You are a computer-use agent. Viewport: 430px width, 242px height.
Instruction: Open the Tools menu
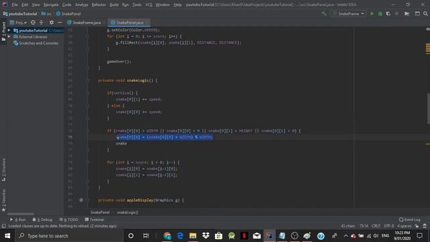(x=137, y=5)
